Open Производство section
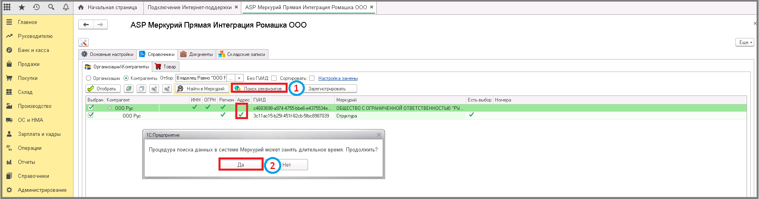759x199 pixels. pyautogui.click(x=35, y=106)
